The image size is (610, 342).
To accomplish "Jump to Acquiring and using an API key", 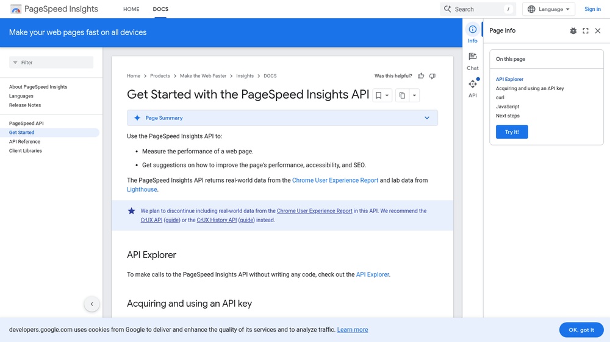I will [x=529, y=88].
